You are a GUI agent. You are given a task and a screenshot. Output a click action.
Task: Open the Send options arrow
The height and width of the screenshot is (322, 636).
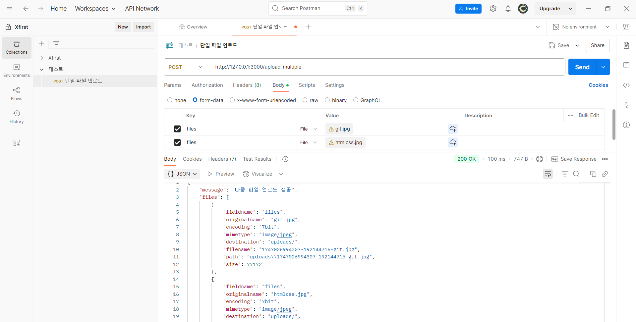pyautogui.click(x=603, y=67)
